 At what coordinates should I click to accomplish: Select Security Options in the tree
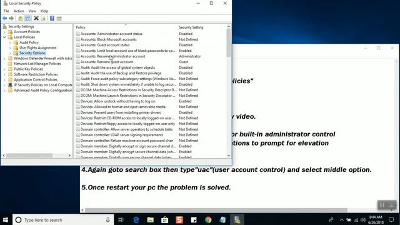(x=32, y=53)
